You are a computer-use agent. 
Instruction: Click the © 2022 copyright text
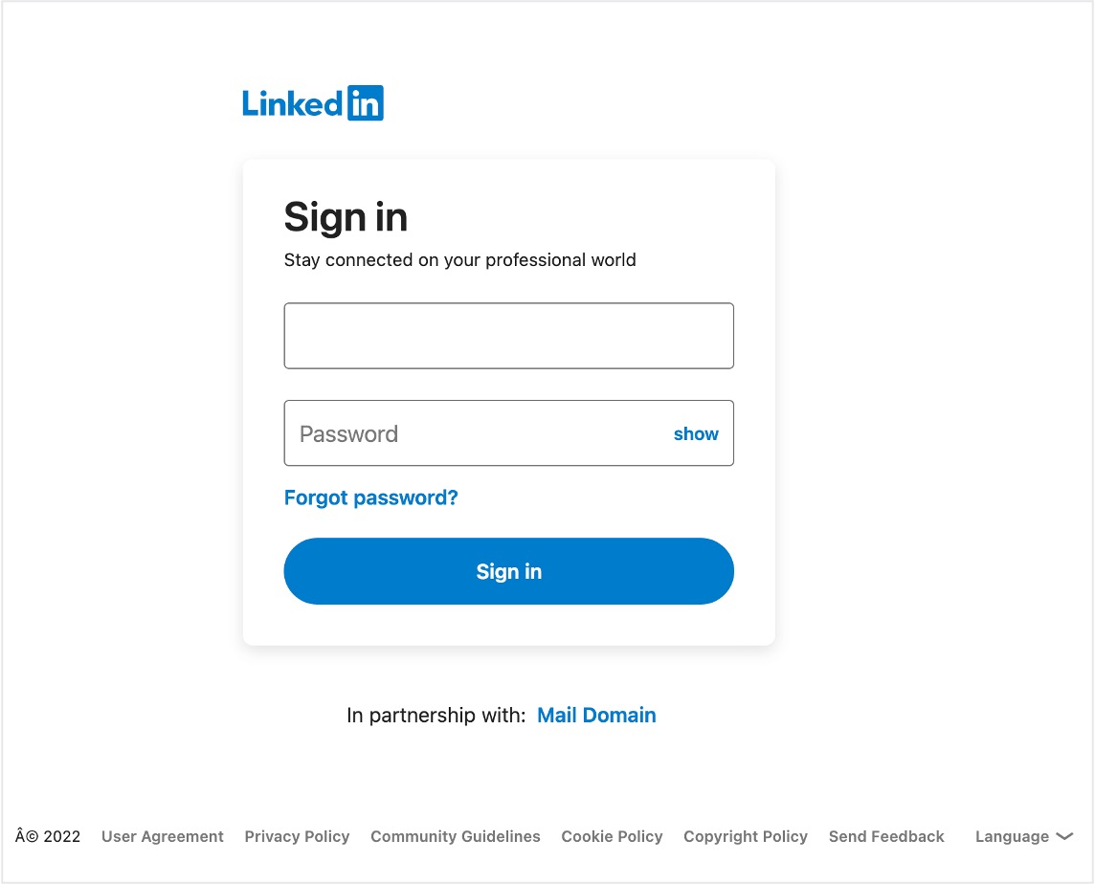pyautogui.click(x=48, y=836)
